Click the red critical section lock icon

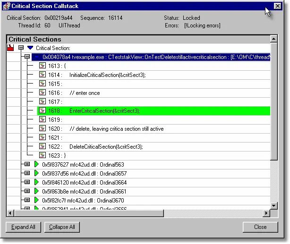pos(10,48)
